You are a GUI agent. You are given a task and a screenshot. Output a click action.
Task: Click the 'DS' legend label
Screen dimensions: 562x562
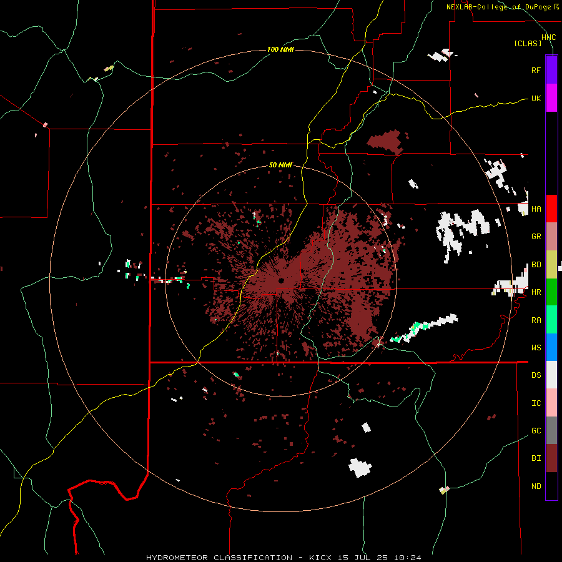tap(536, 375)
